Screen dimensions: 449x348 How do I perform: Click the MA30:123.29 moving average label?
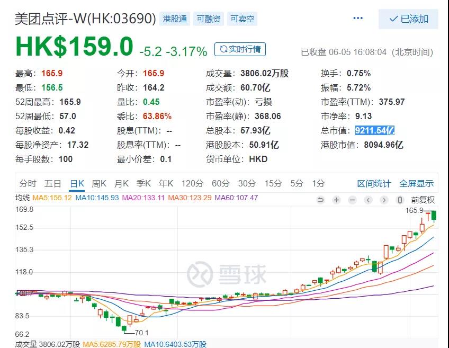pos(190,198)
